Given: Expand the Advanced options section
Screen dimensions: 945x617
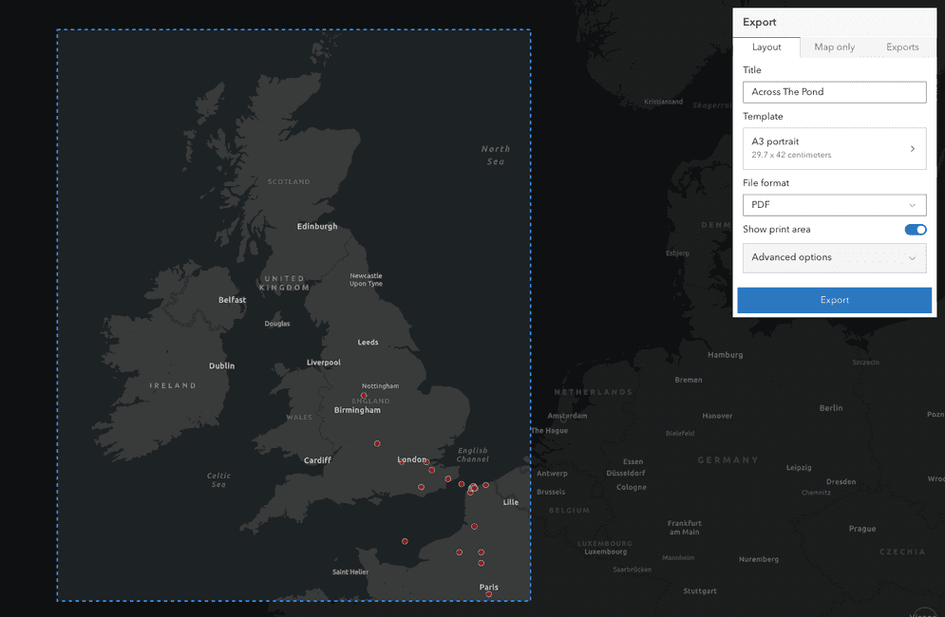Looking at the screenshot, I should pyautogui.click(x=834, y=257).
